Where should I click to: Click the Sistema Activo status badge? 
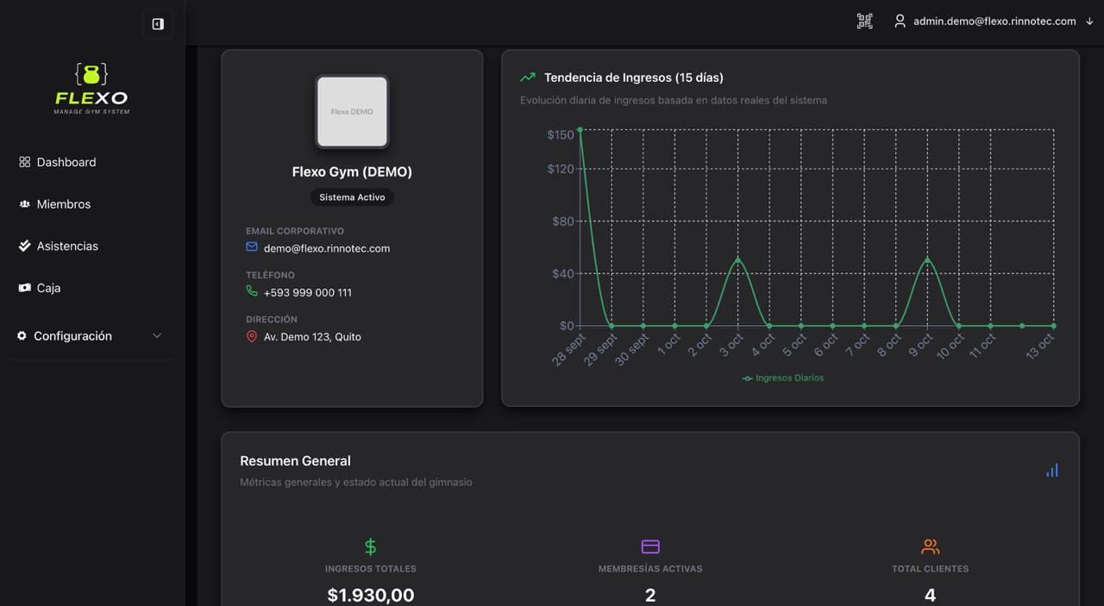click(352, 197)
